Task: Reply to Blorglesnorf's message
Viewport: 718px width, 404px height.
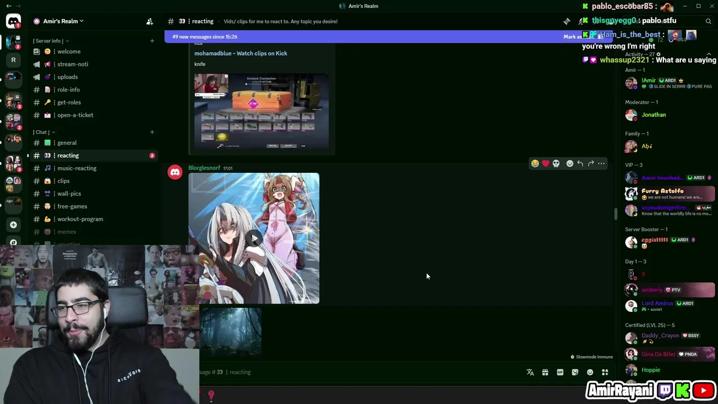Action: 580,163
